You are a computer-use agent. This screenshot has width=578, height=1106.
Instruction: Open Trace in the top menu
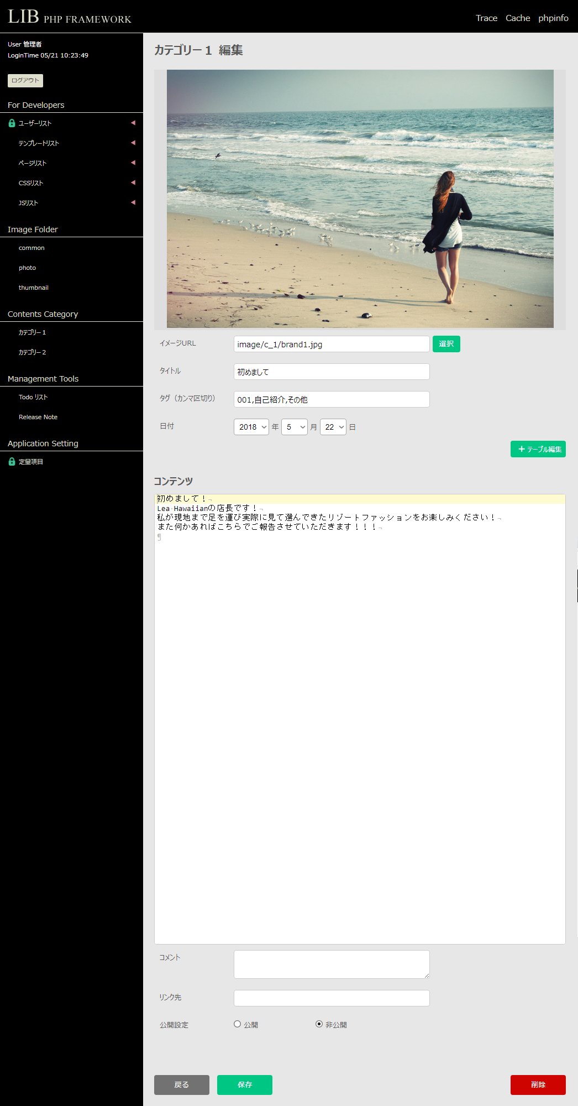[486, 18]
